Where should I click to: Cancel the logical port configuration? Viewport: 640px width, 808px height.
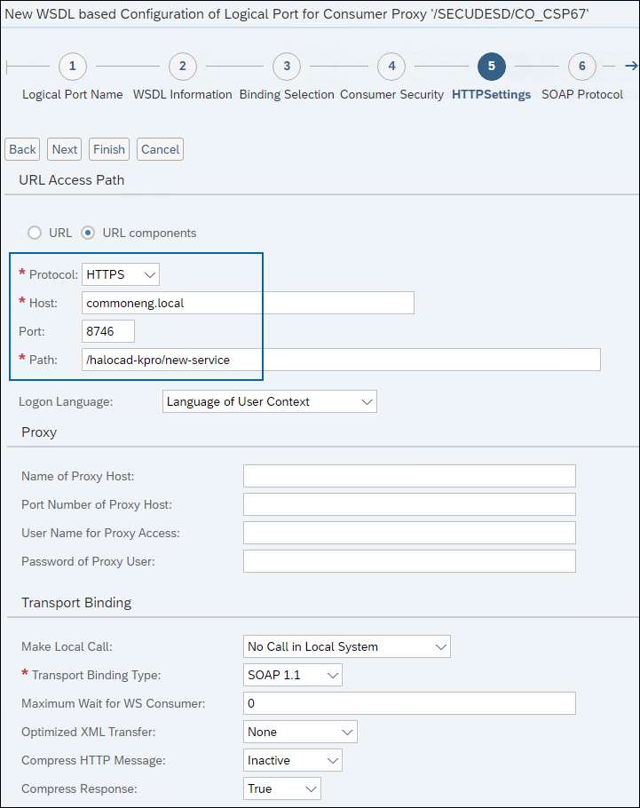click(161, 149)
